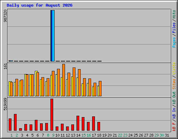
Task: Select the orange 'Sites' legend label
Action: click(174, 84)
